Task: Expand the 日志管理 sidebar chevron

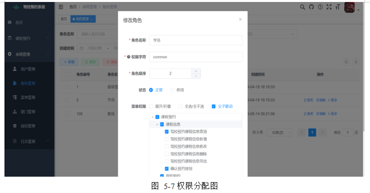Action: [x=48, y=141]
